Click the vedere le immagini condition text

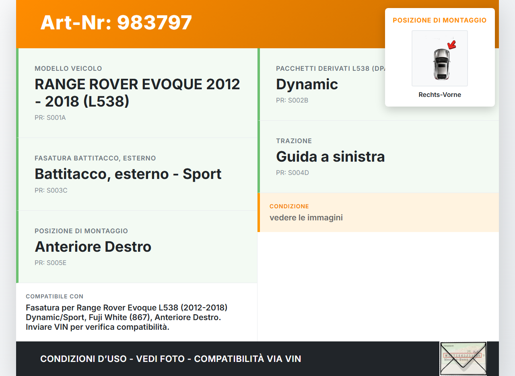click(x=306, y=218)
